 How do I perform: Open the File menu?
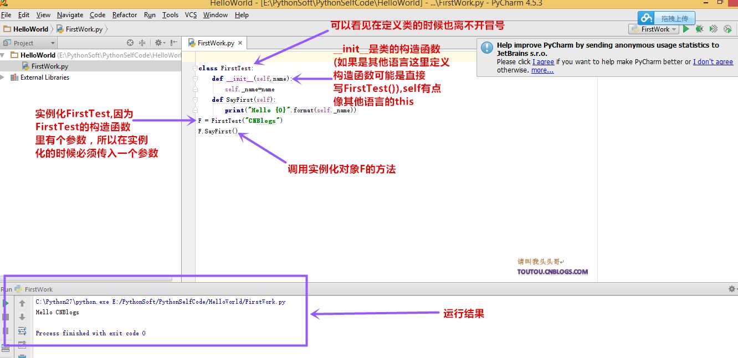[6, 15]
